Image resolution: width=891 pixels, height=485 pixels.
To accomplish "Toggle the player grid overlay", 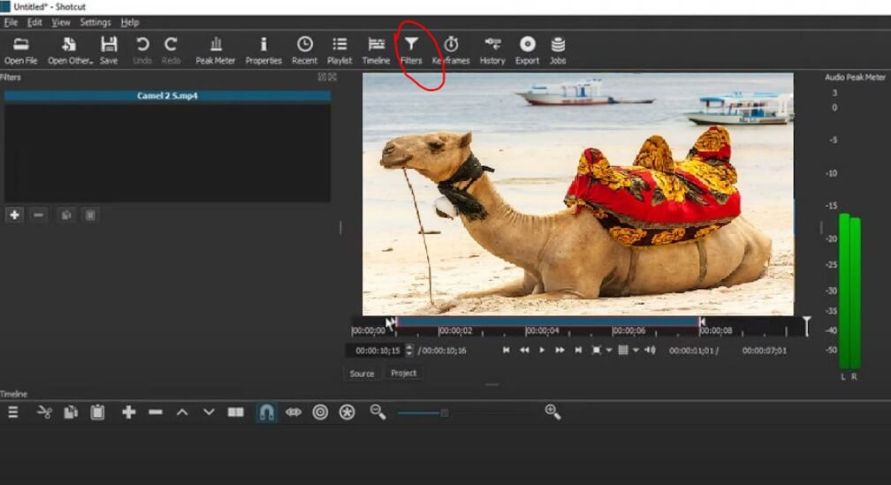I will (623, 350).
